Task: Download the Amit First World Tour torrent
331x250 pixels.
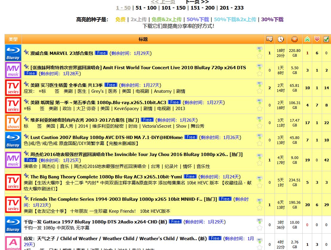Action: (260, 67)
